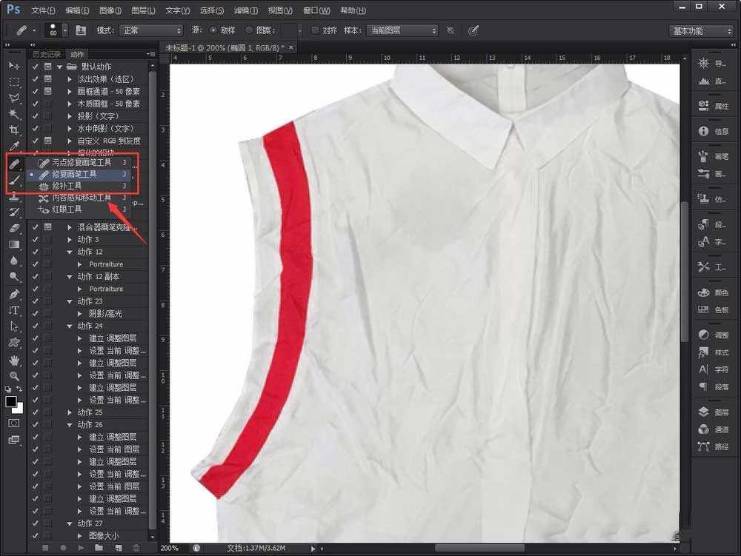Viewport: 741px width, 556px height.
Task: Open the 滤镜 menu
Action: tap(245, 10)
